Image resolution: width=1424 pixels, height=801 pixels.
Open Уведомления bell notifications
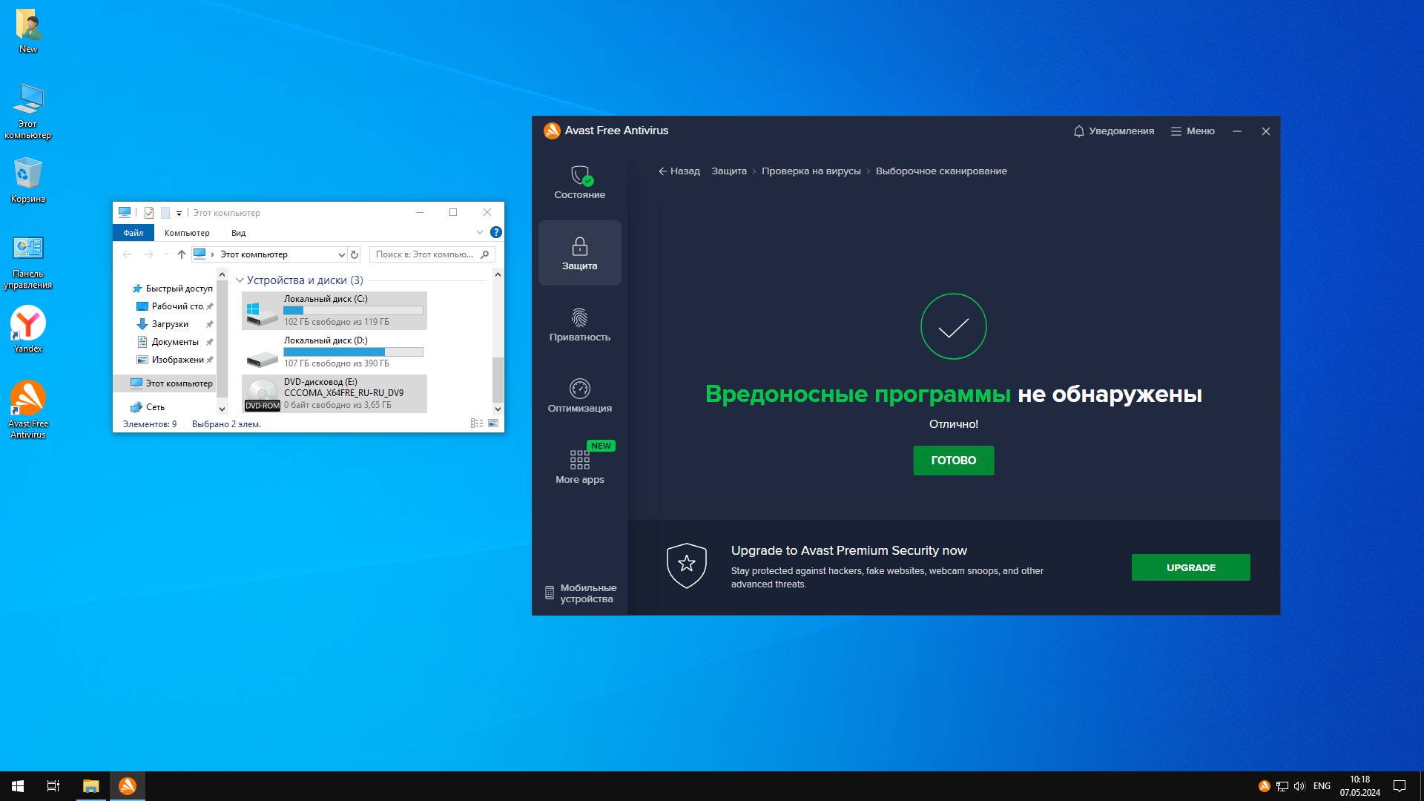(x=1113, y=131)
